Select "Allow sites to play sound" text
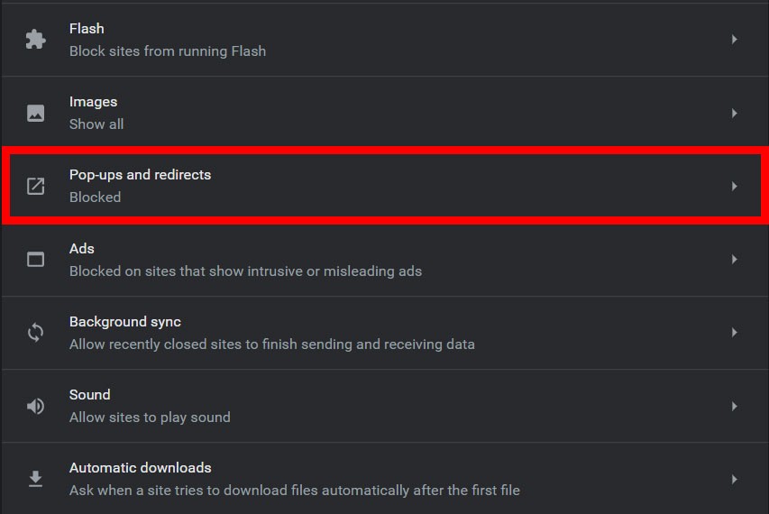 click(150, 418)
